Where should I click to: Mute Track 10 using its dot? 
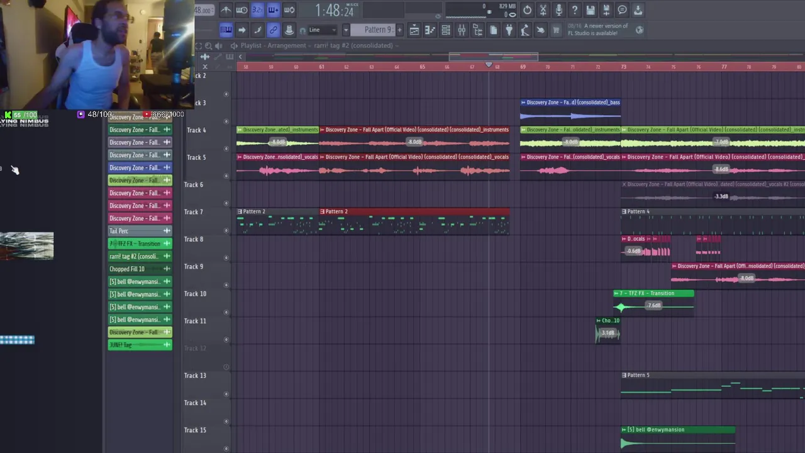click(x=226, y=313)
